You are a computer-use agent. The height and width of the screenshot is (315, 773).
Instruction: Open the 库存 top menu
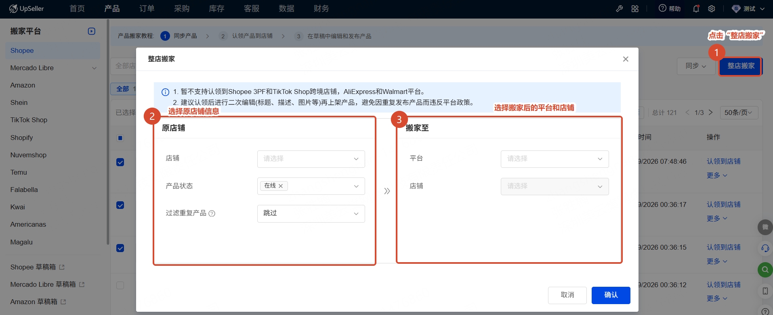[216, 8]
